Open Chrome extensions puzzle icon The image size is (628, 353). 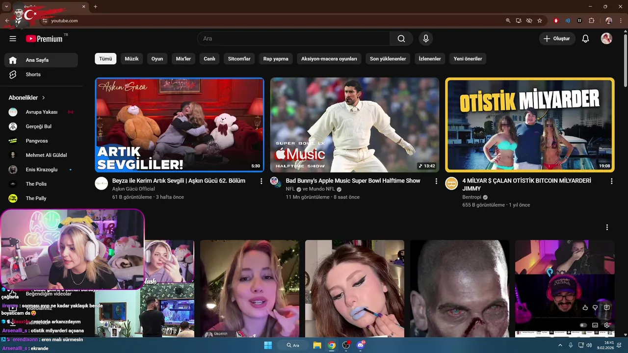[591, 21]
